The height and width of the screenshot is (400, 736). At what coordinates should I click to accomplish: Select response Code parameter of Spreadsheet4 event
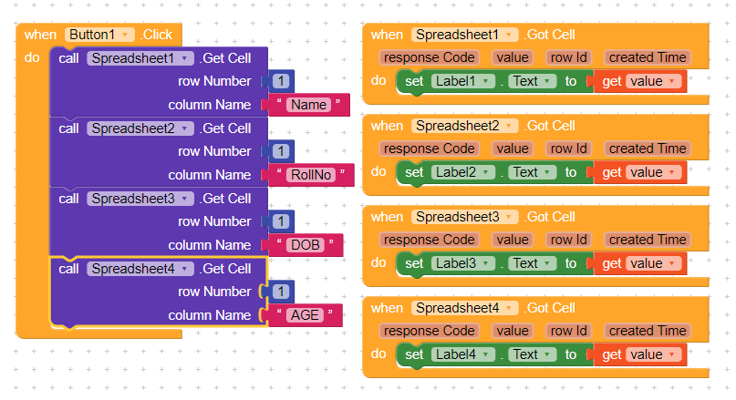(x=429, y=331)
